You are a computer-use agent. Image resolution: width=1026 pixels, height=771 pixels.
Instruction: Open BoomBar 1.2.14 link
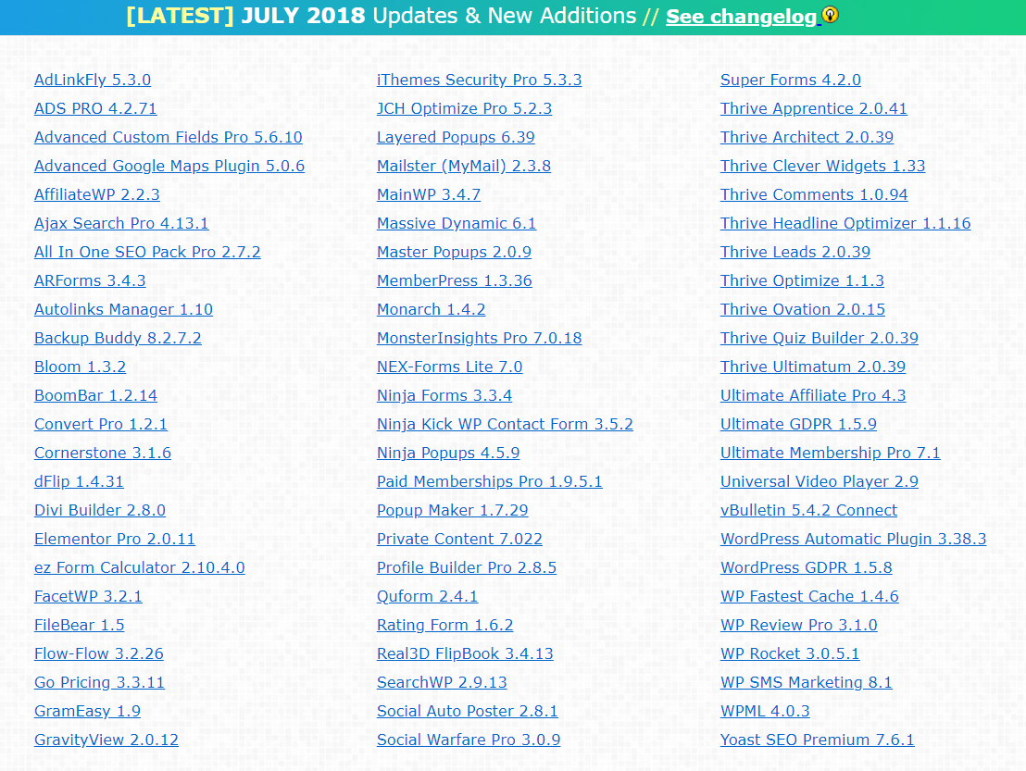95,395
